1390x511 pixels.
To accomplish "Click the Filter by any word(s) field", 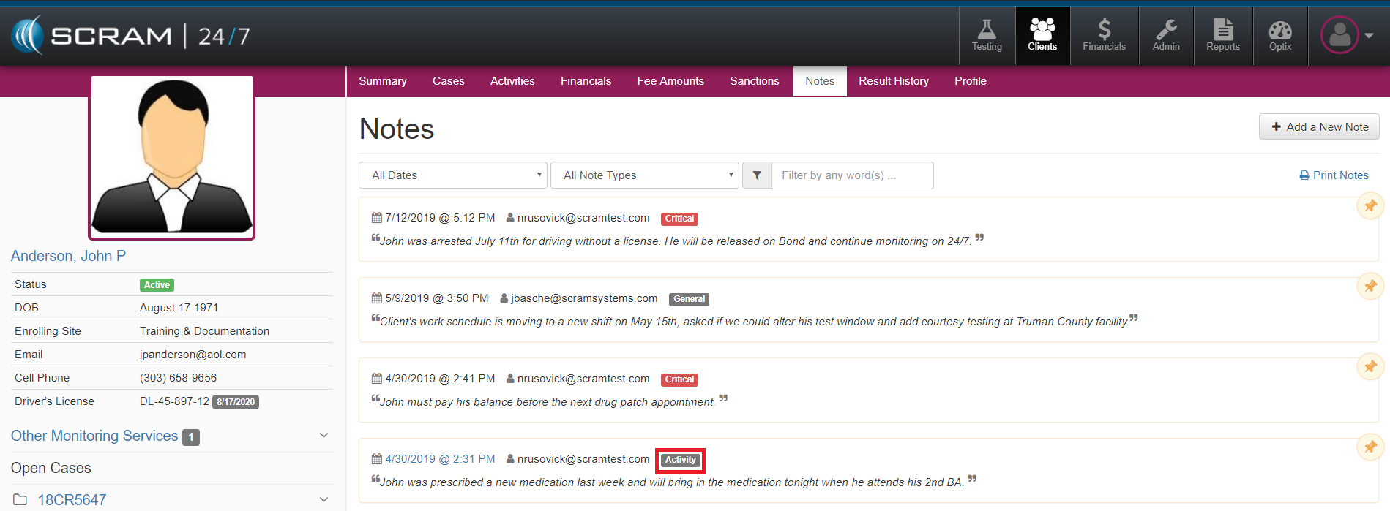I will click(852, 175).
